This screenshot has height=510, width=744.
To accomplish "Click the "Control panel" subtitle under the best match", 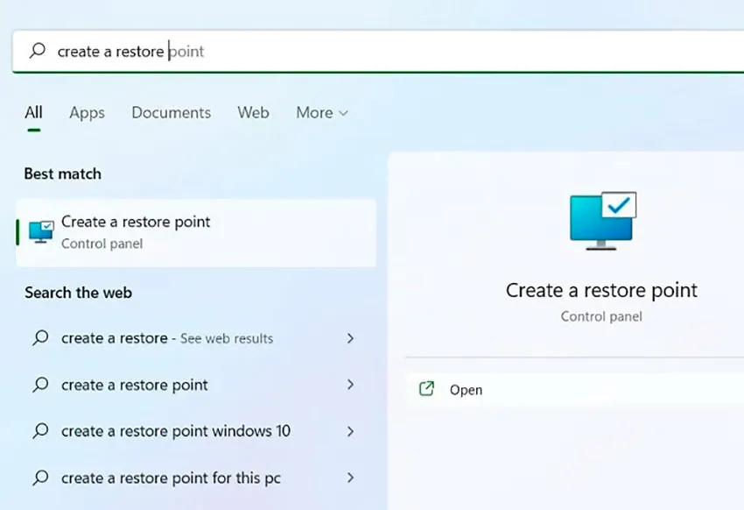I will [x=102, y=244].
